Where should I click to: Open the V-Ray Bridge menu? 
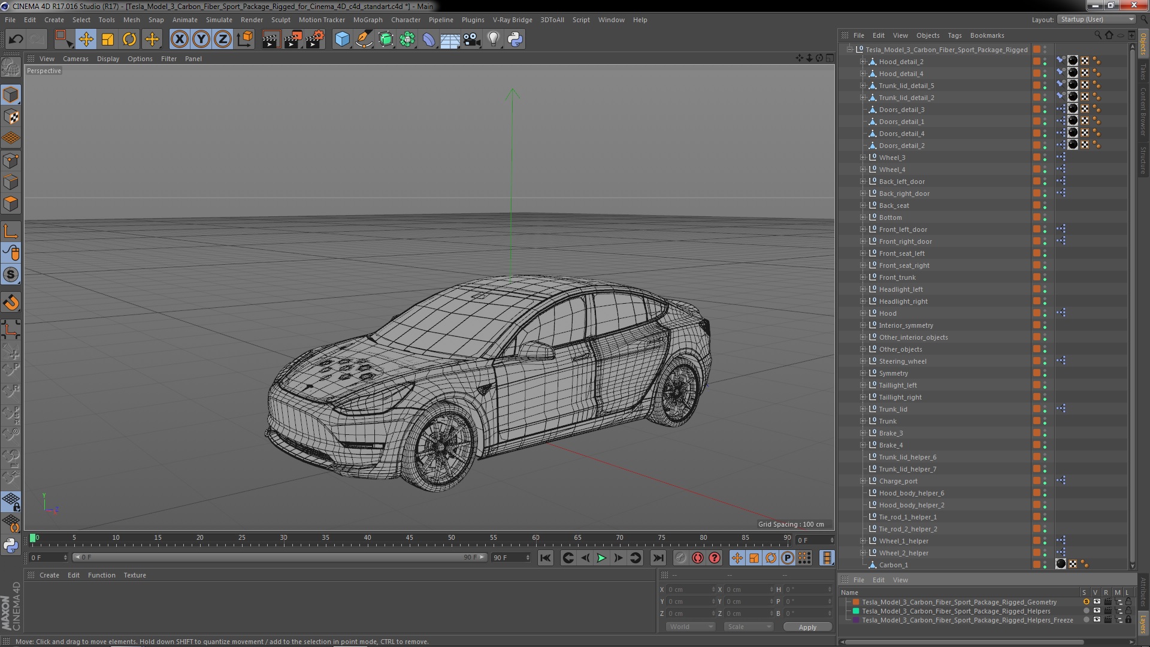click(x=512, y=20)
